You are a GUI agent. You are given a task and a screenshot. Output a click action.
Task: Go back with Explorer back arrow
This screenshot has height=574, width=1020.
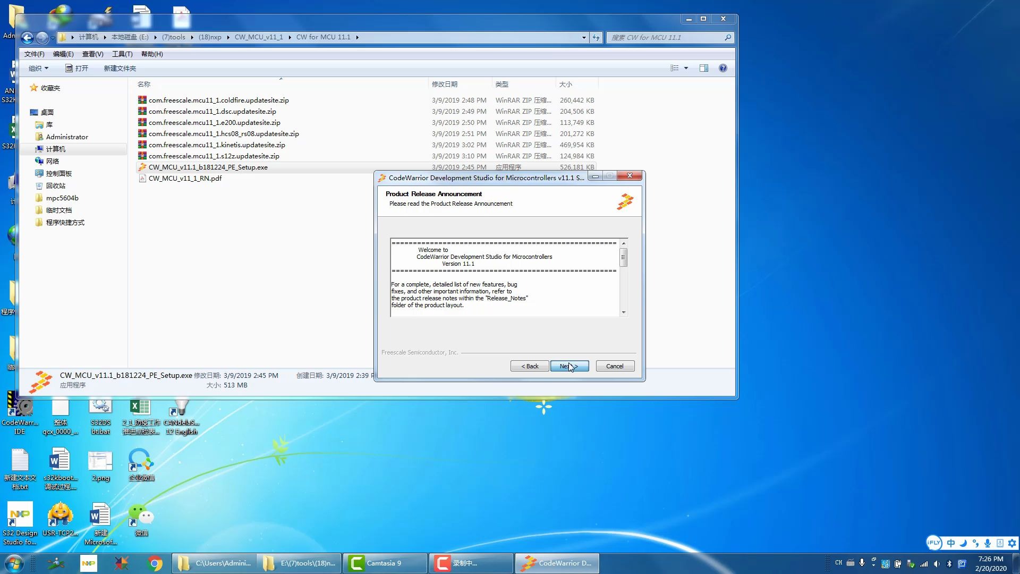pos(27,37)
